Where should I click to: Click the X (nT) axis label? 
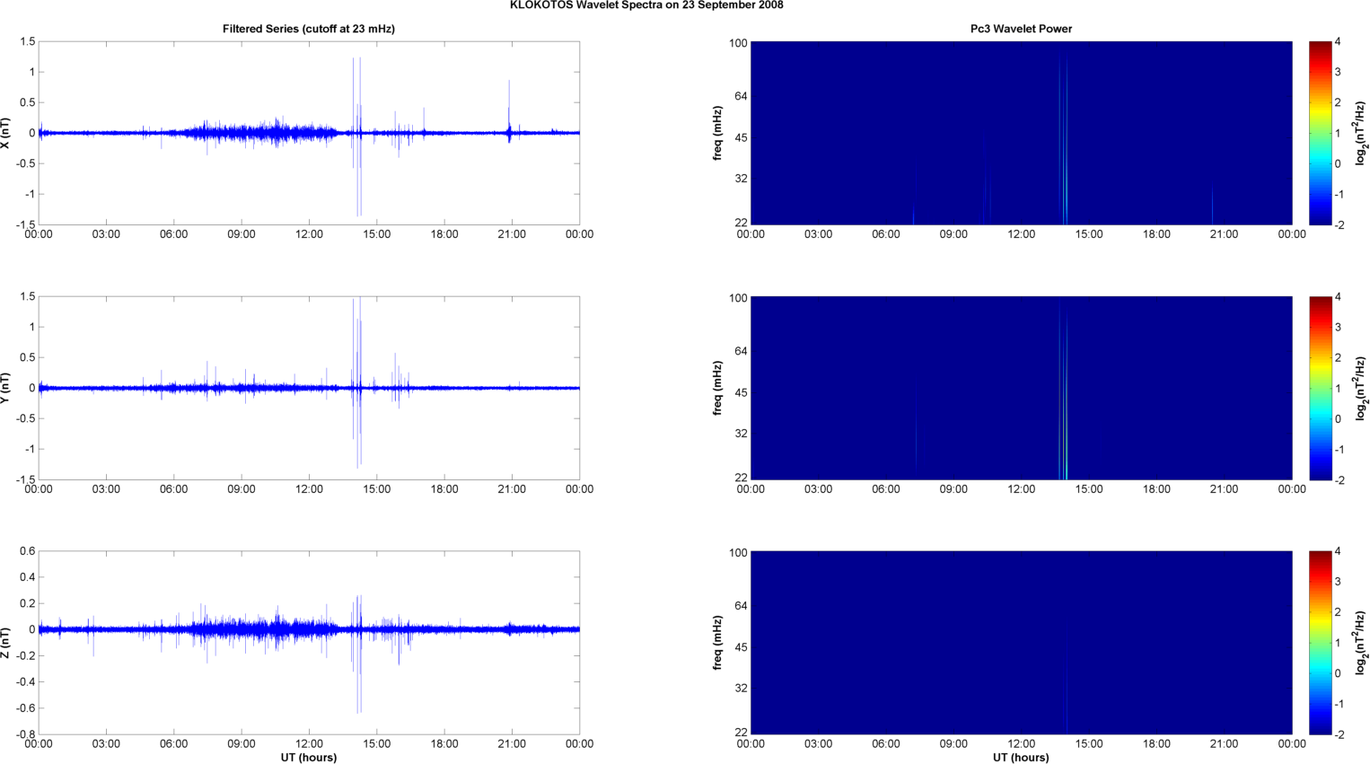(6, 133)
